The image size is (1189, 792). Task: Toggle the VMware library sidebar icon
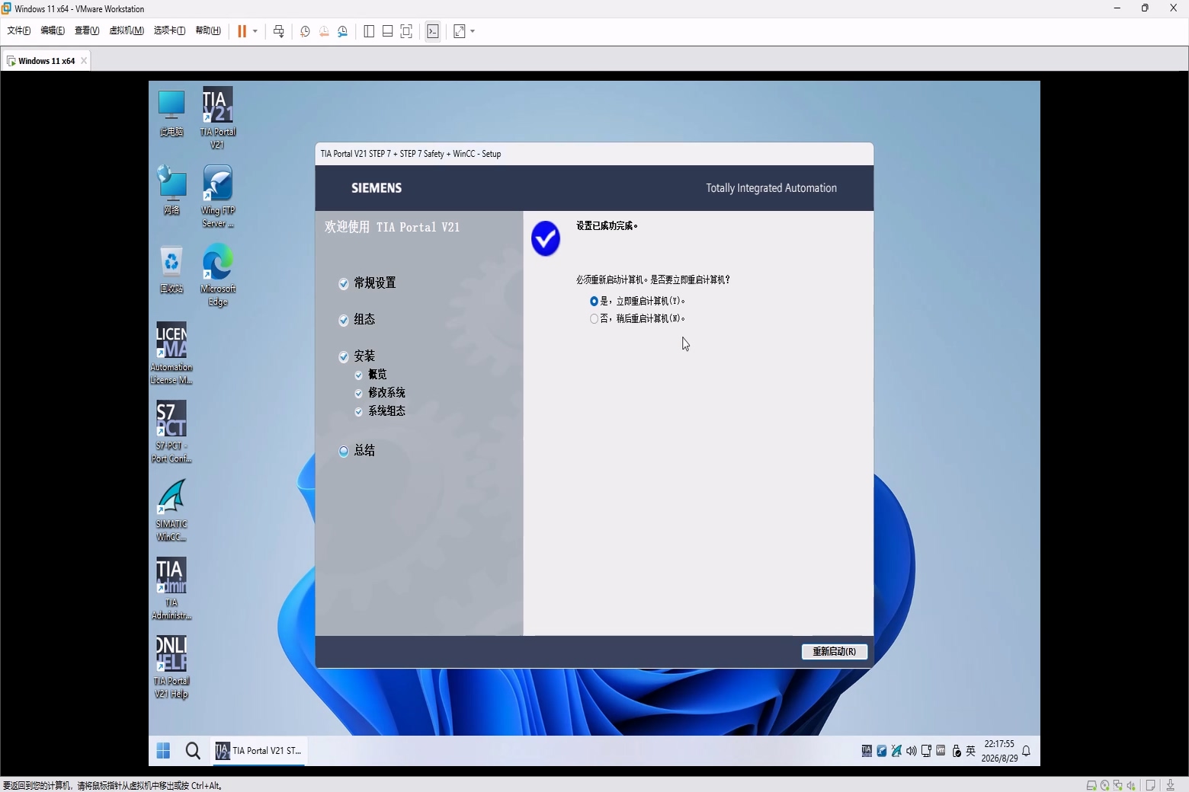click(x=369, y=31)
